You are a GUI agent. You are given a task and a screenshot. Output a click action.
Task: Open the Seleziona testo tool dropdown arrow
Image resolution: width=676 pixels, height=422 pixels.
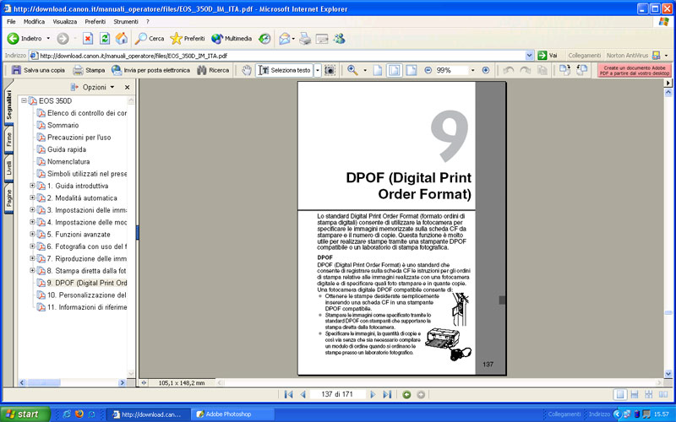[x=318, y=70]
